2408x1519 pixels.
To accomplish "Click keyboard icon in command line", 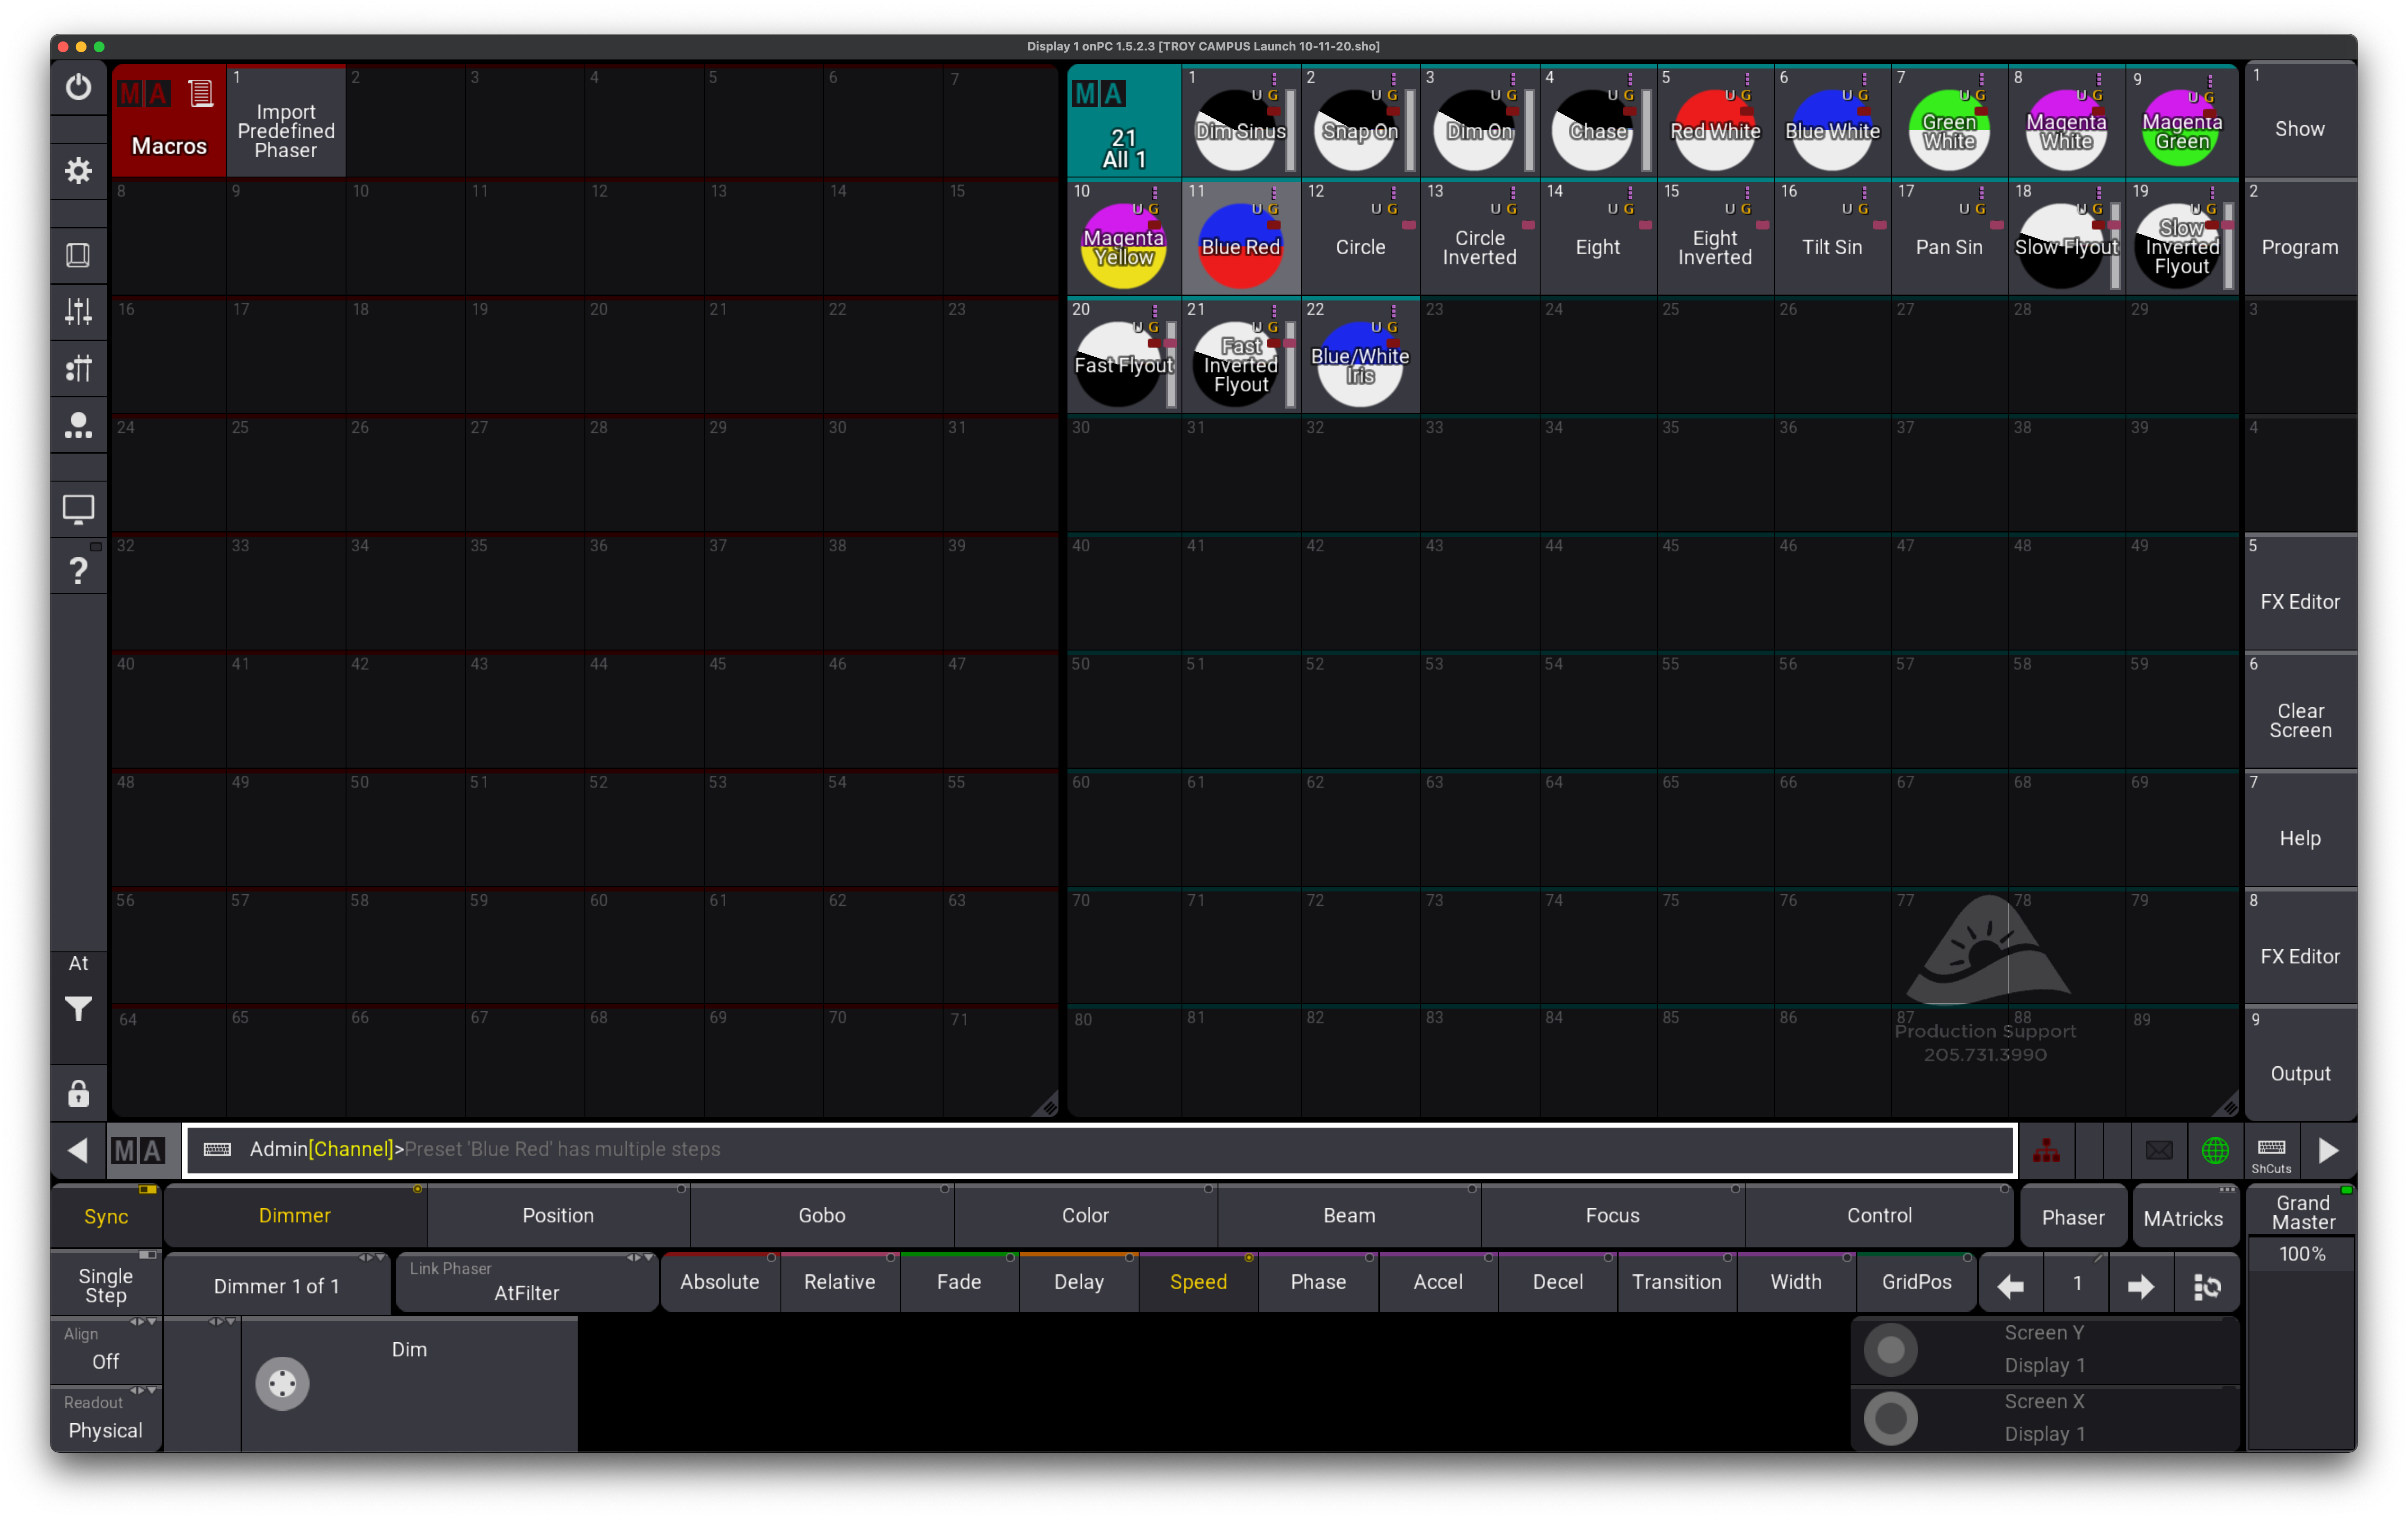I will pyautogui.click(x=217, y=1150).
